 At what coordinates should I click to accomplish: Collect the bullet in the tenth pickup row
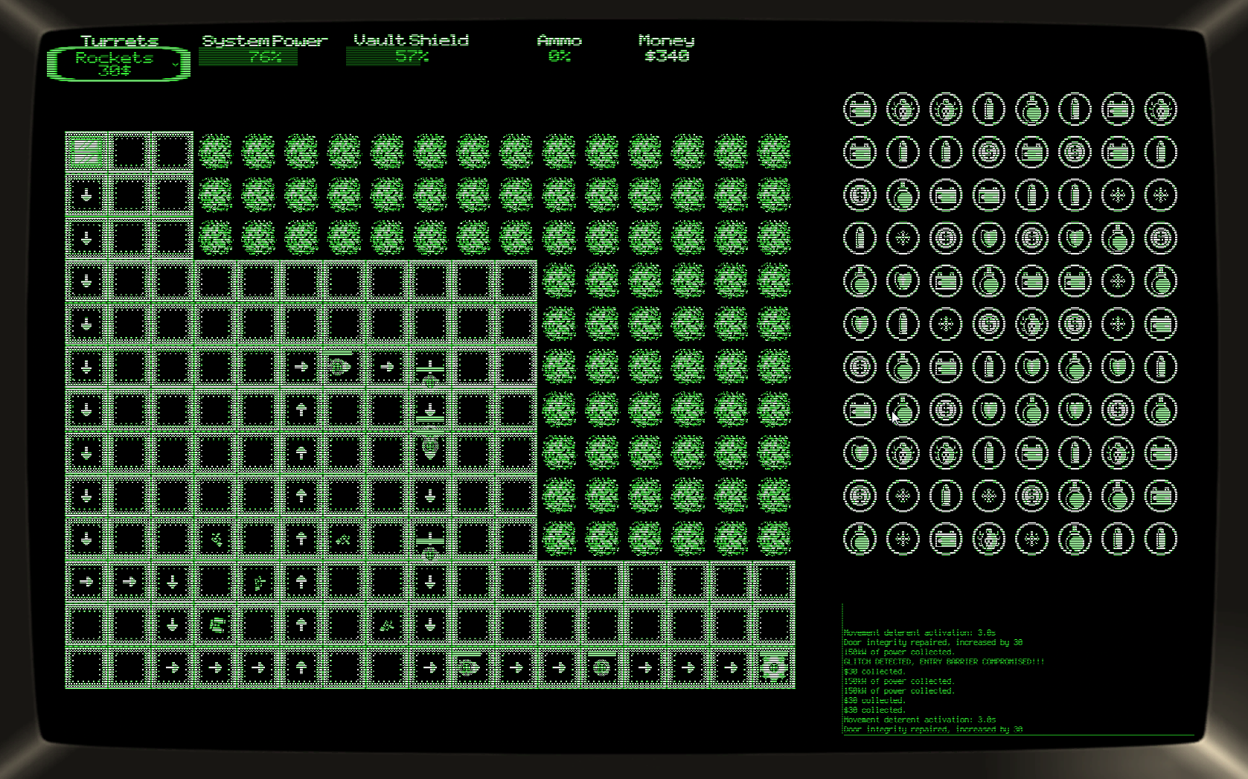point(946,496)
